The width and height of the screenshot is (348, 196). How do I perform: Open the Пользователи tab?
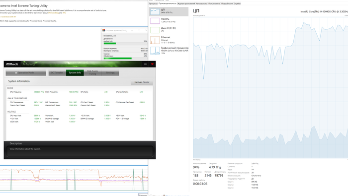click(214, 3)
